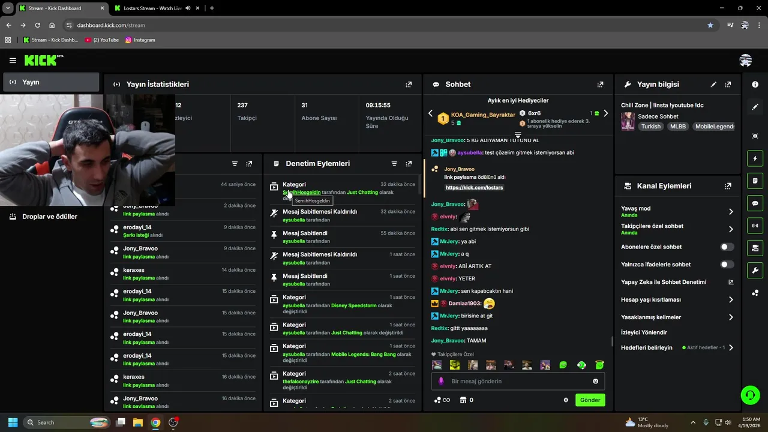Open the emoji picker in the chat input
Image resolution: width=768 pixels, height=432 pixels.
pyautogui.click(x=595, y=381)
